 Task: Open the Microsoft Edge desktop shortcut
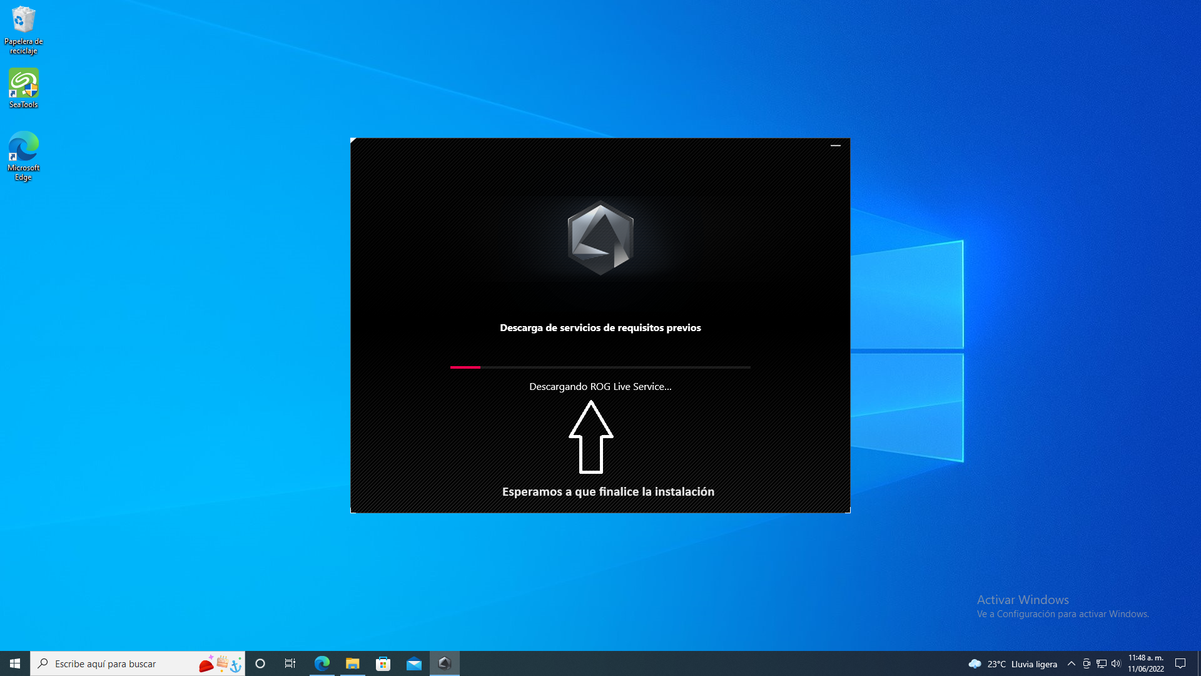pyautogui.click(x=23, y=147)
